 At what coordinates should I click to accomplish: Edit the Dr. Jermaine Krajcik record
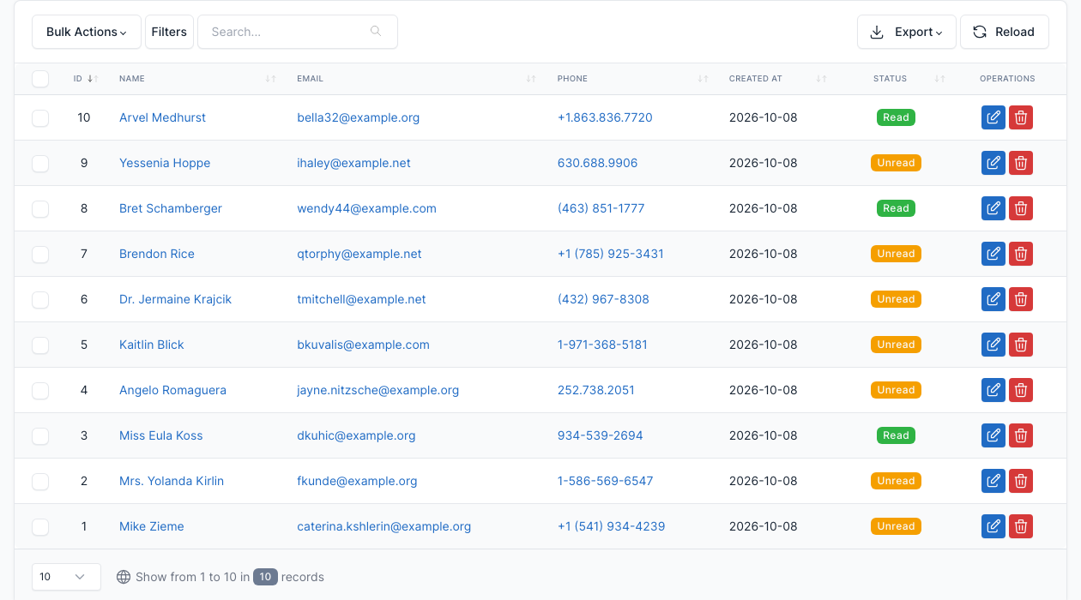click(x=993, y=299)
